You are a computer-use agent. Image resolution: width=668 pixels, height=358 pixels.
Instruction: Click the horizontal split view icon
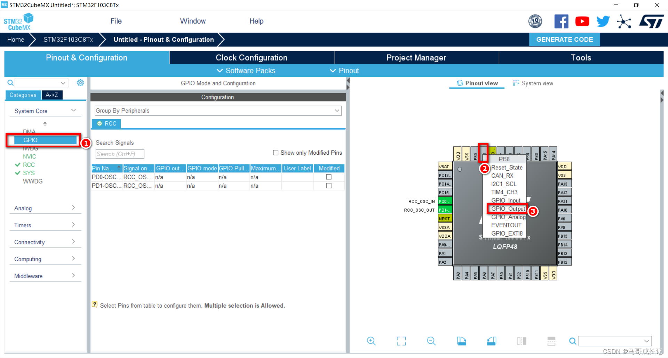click(x=551, y=341)
